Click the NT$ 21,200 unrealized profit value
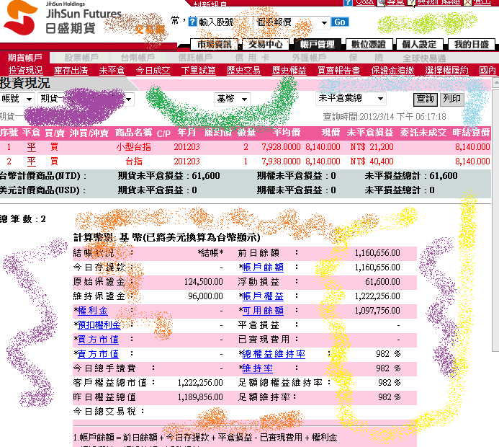Viewport: 499px width, 447px height. (x=372, y=147)
